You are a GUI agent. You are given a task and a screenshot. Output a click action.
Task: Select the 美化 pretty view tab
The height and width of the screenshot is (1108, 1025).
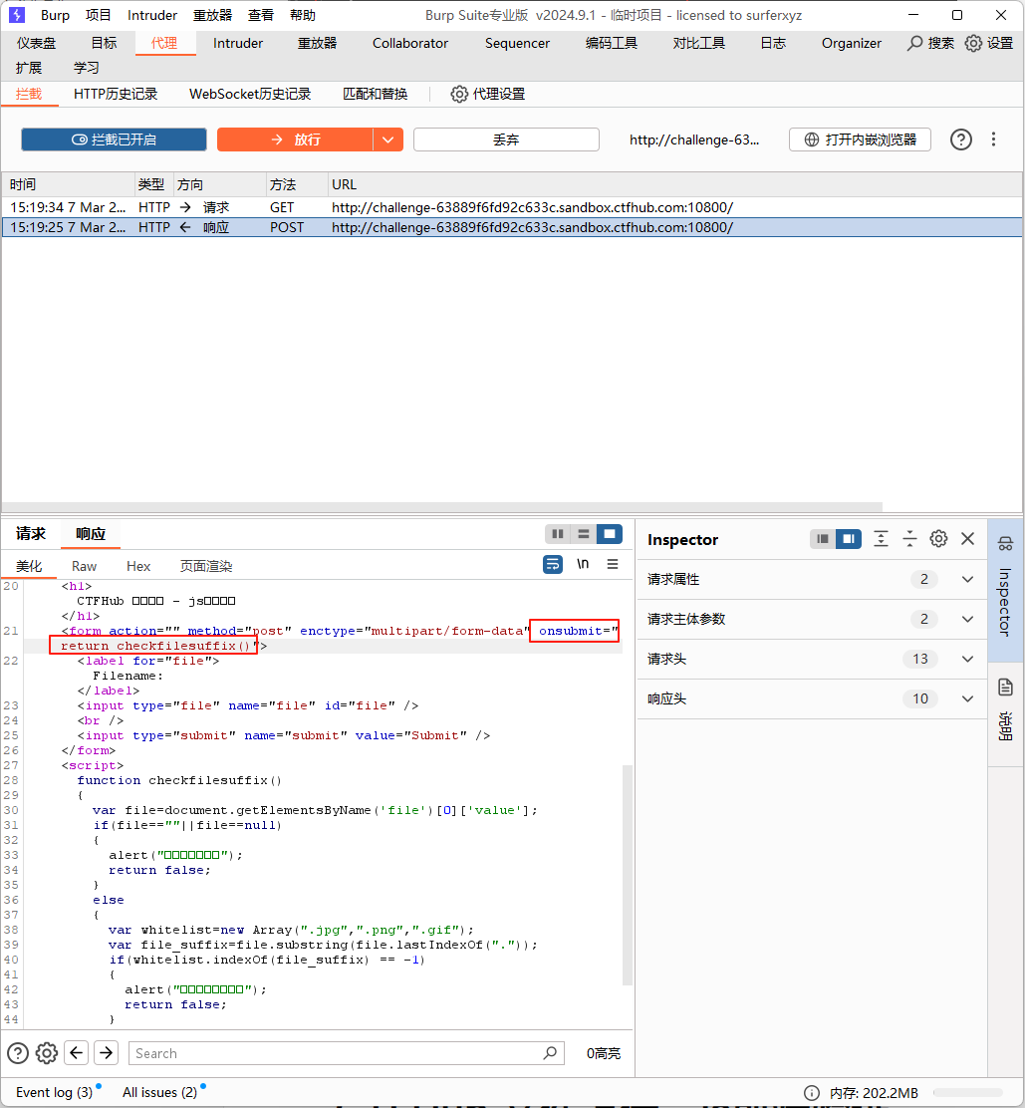pos(29,566)
